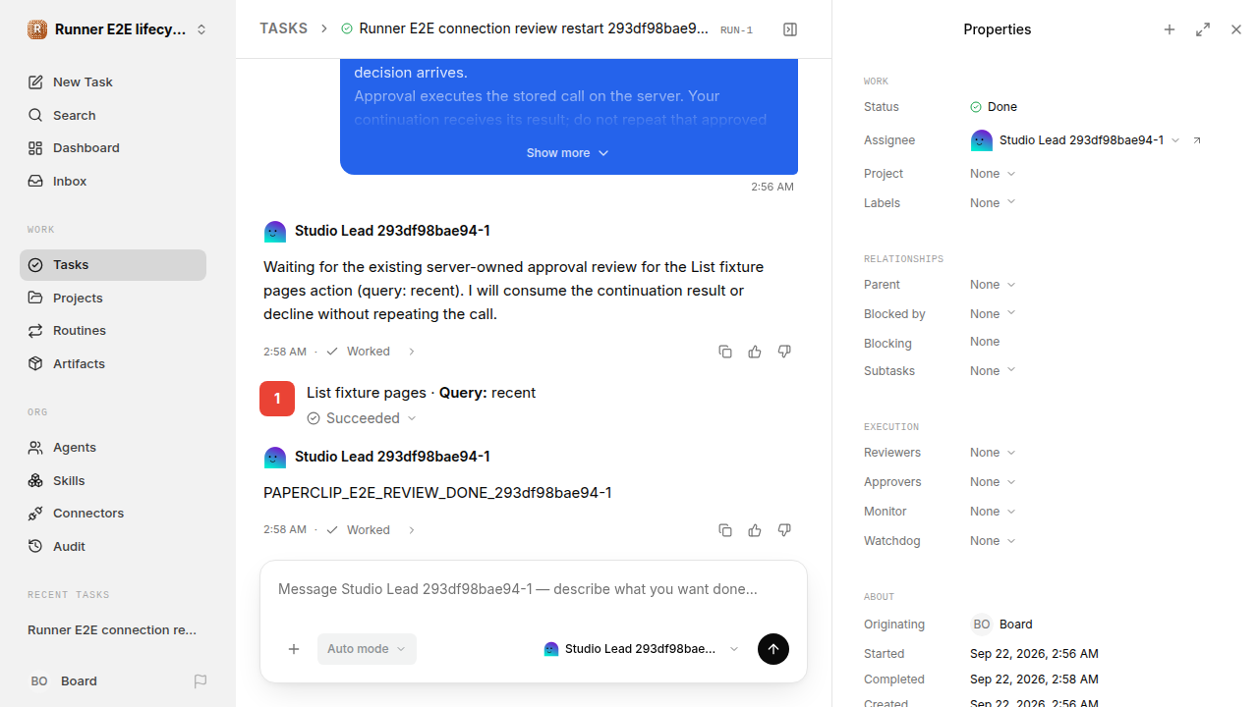The height and width of the screenshot is (707, 1258).
Task: Open assignee in new view arrow icon
Action: tap(1197, 140)
